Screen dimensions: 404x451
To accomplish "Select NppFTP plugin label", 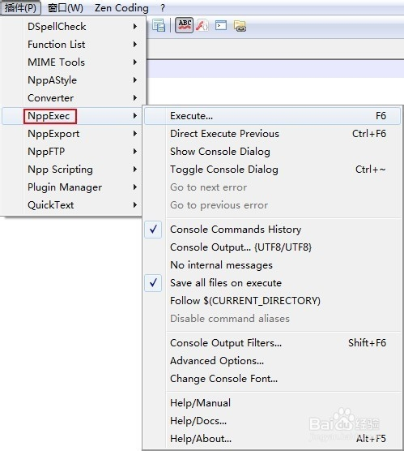I will (x=46, y=152).
